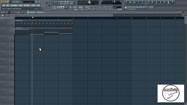
Task: Toggle the playlist snap magnet icon
Action: click(x=4, y=12)
